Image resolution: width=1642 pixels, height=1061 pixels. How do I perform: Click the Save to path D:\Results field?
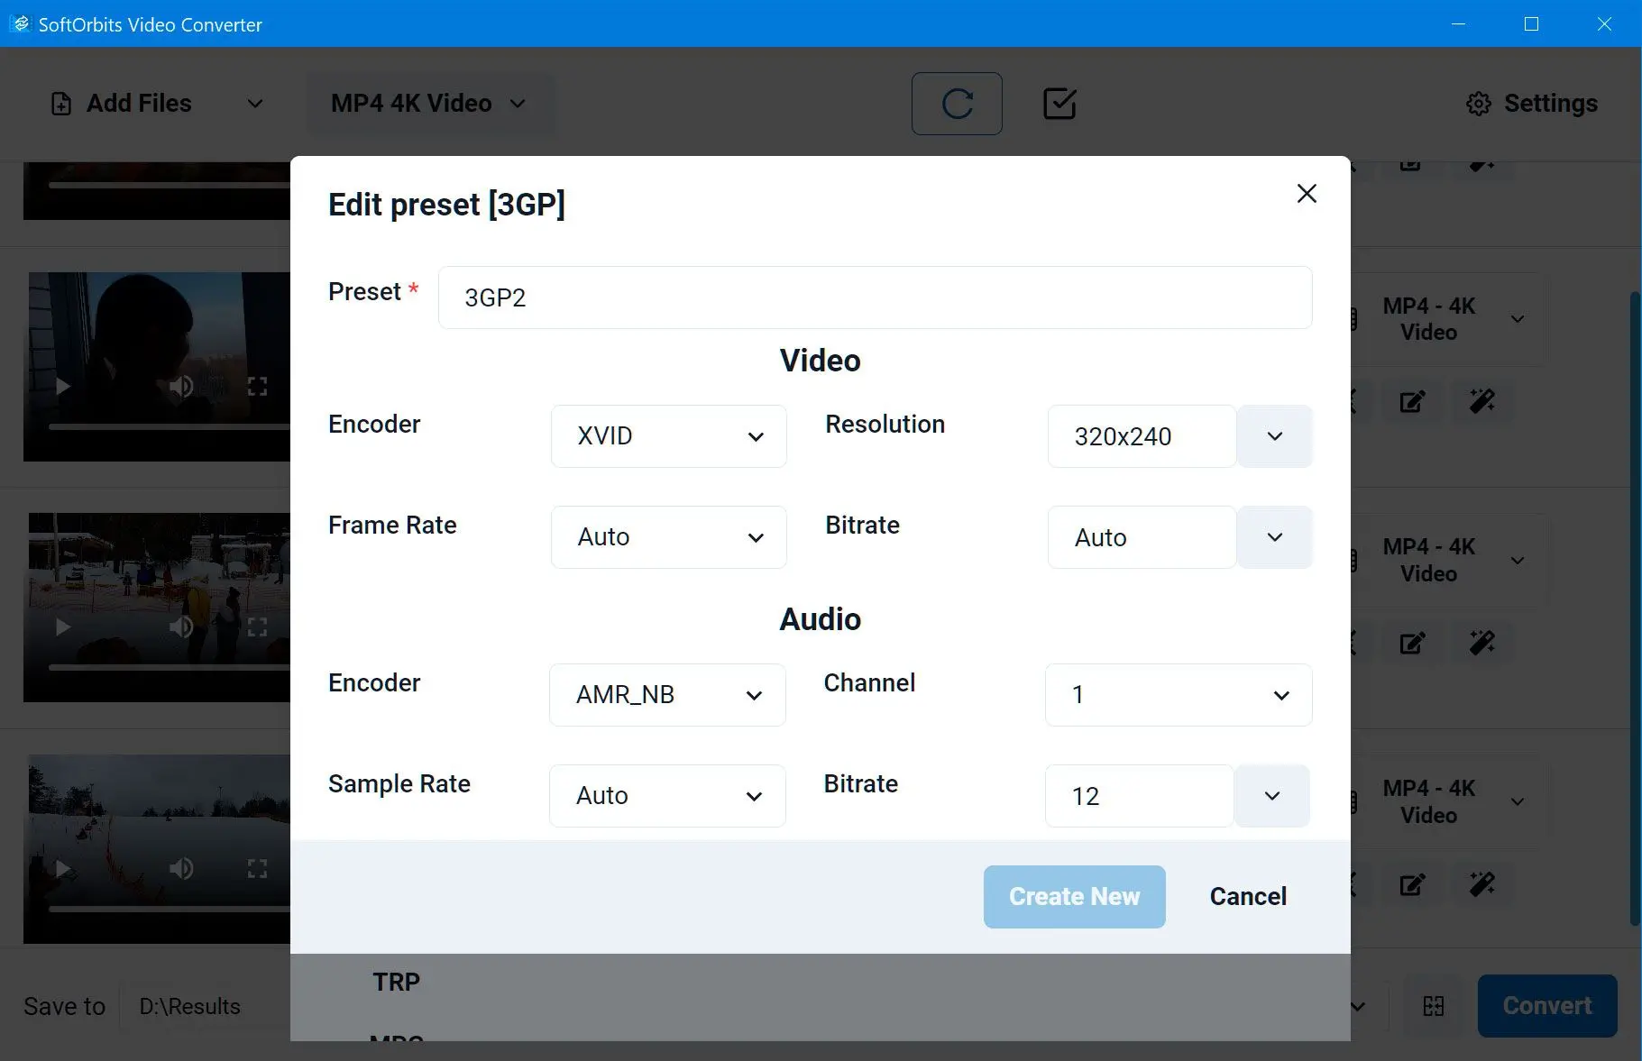point(206,1006)
